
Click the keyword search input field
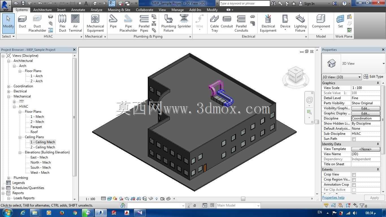coord(244,3)
